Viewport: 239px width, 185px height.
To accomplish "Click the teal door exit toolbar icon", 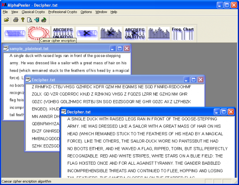I will pos(37,20).
